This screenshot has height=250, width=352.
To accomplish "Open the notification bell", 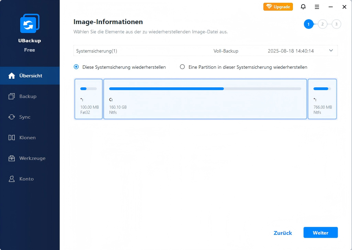I will (x=303, y=7).
